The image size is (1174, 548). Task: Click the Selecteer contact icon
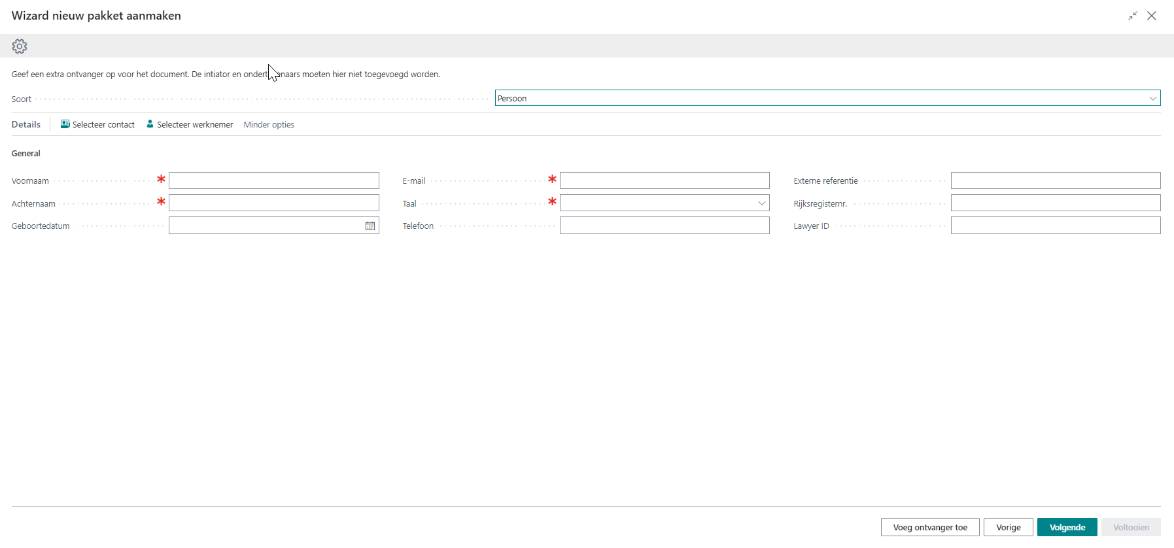click(x=65, y=124)
